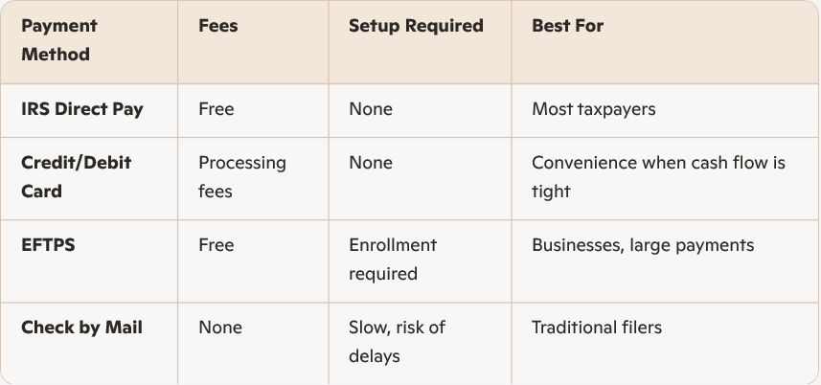Click the Fees column header
The image size is (821, 385).
point(218,27)
